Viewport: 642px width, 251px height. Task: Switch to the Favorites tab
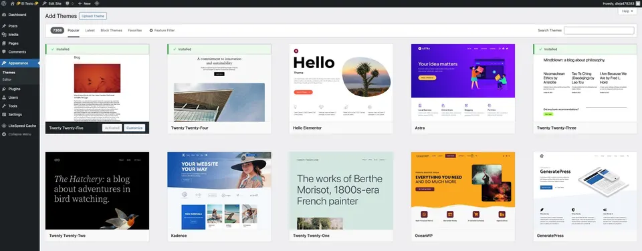point(135,30)
